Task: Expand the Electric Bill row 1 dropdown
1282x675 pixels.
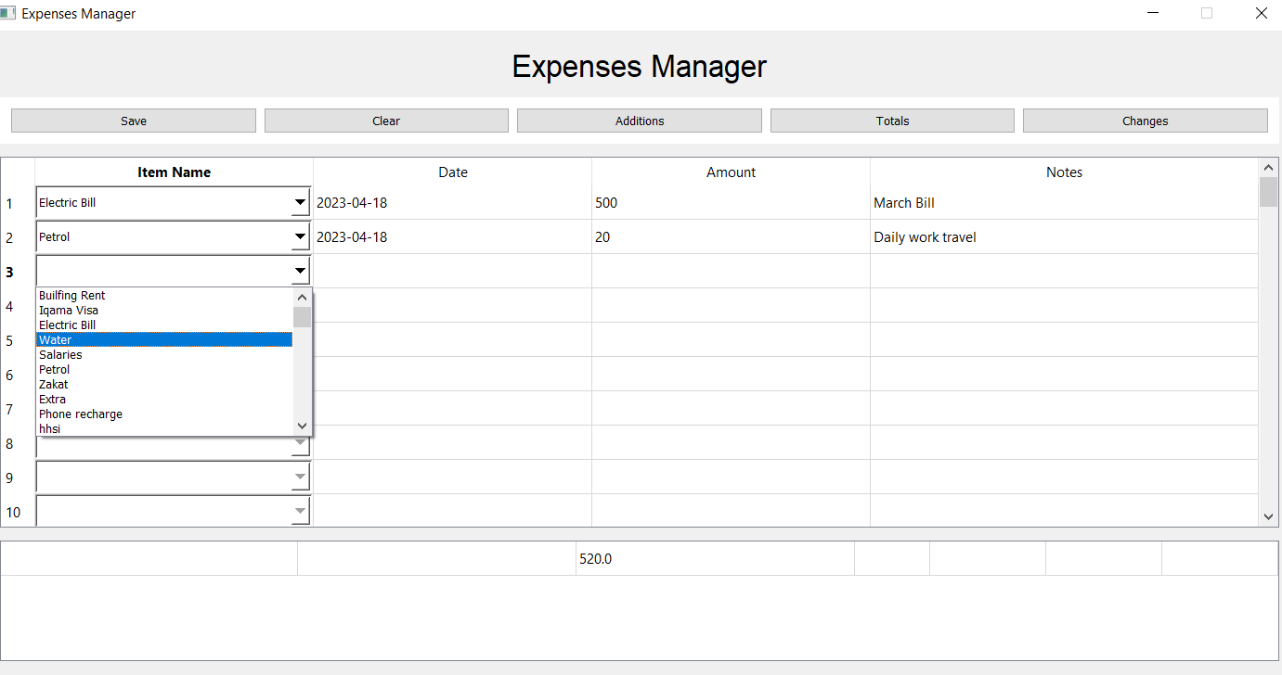Action: point(300,202)
